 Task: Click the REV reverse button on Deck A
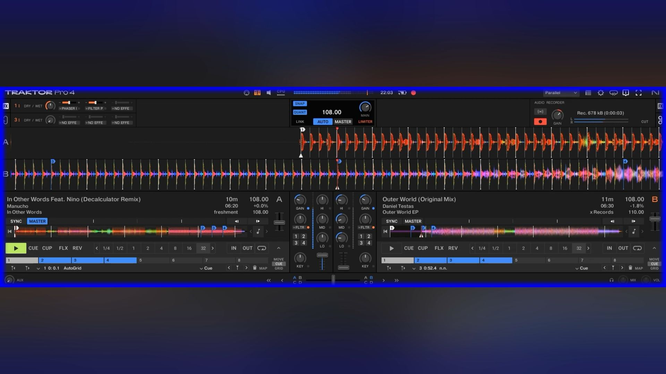click(77, 248)
